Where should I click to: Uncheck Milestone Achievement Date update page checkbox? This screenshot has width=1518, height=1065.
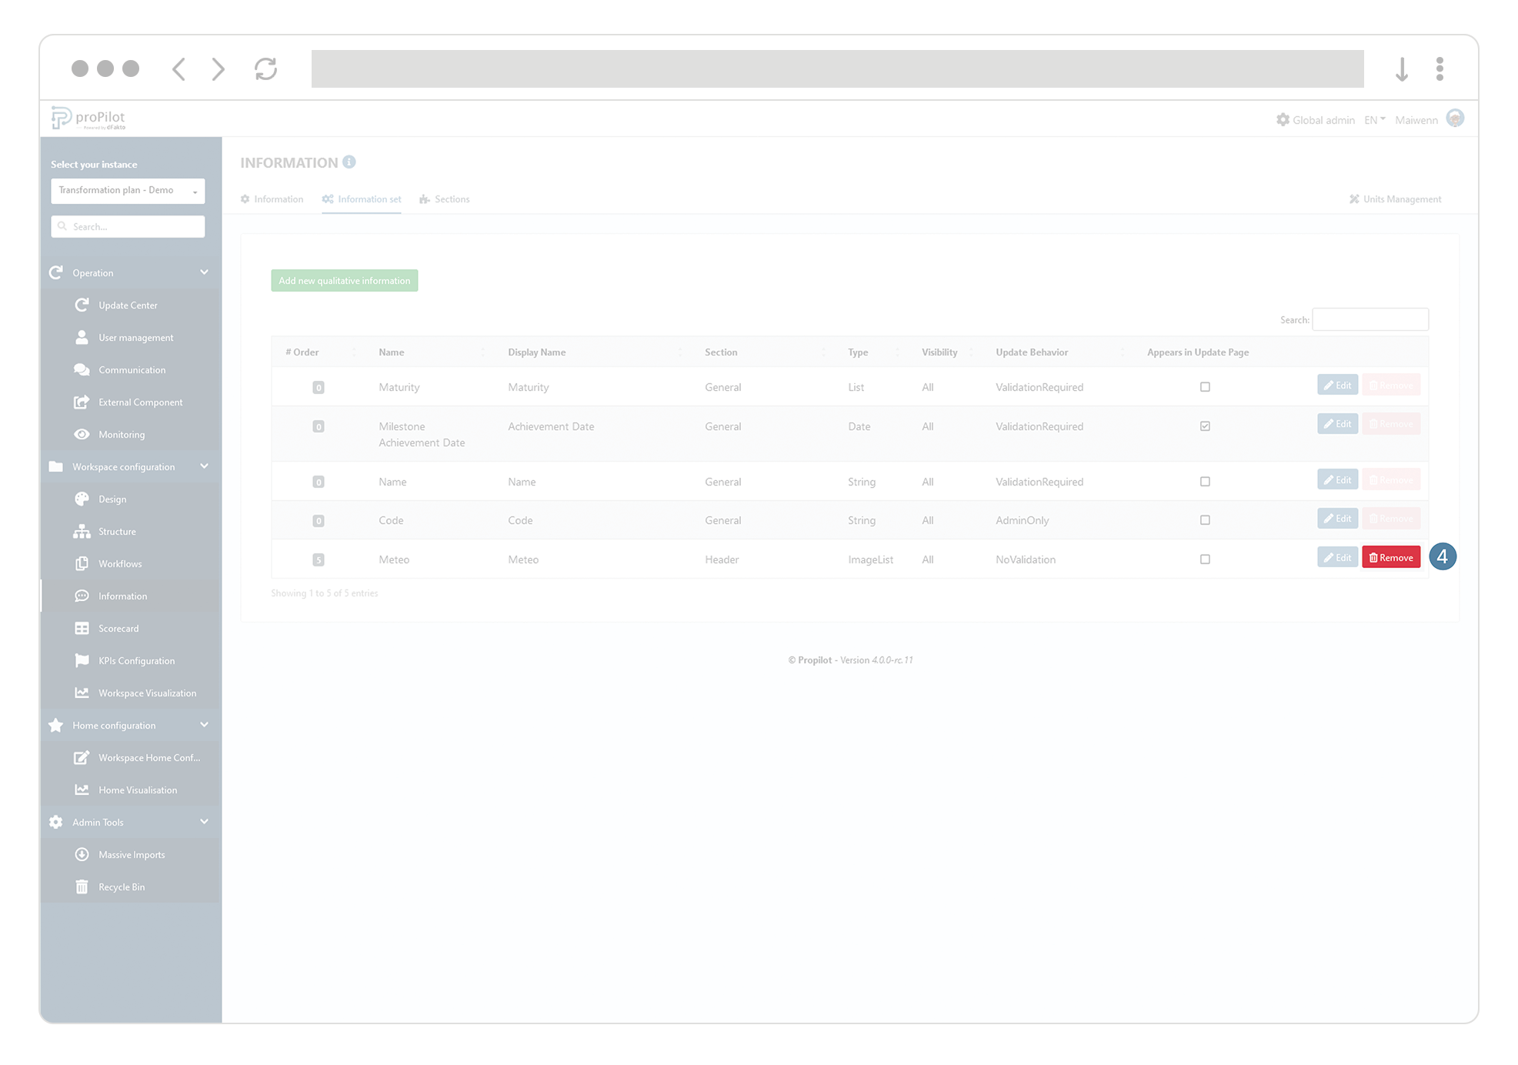(x=1205, y=426)
